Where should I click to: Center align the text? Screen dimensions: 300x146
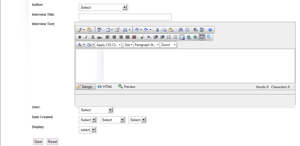[x=114, y=37]
